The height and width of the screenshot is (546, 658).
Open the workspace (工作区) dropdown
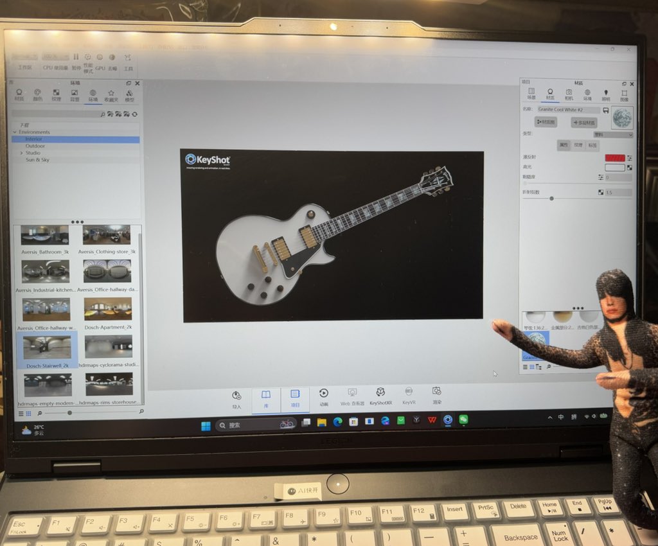tap(24, 57)
